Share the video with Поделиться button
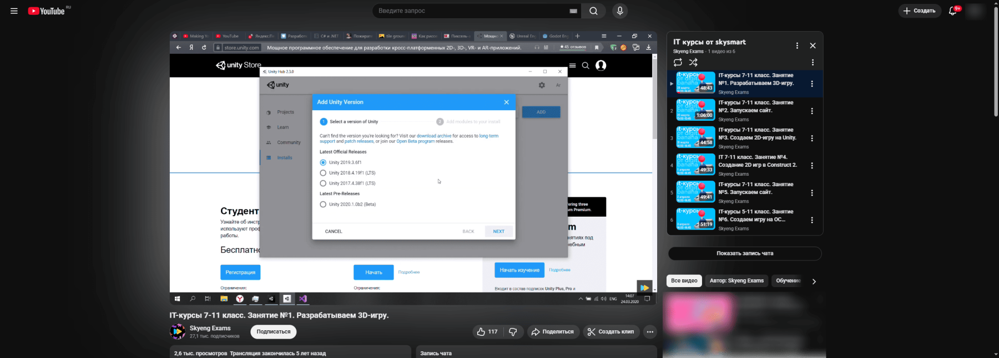 tap(553, 331)
